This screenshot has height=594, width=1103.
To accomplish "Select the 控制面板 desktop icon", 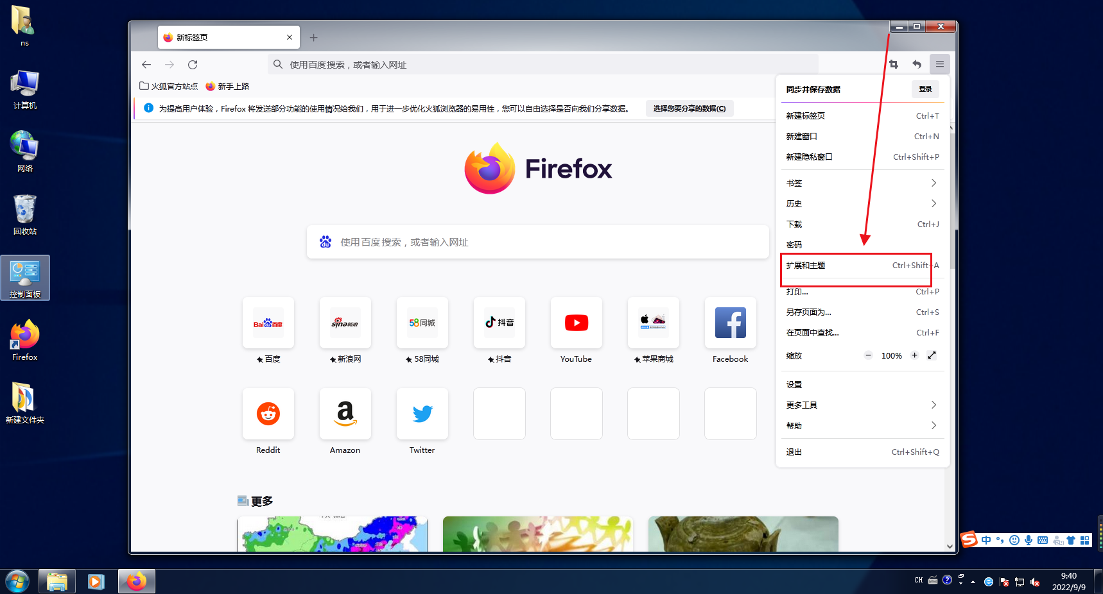I will pyautogui.click(x=25, y=278).
